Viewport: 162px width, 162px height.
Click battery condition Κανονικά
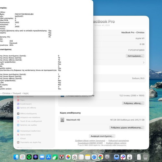click(13, 43)
